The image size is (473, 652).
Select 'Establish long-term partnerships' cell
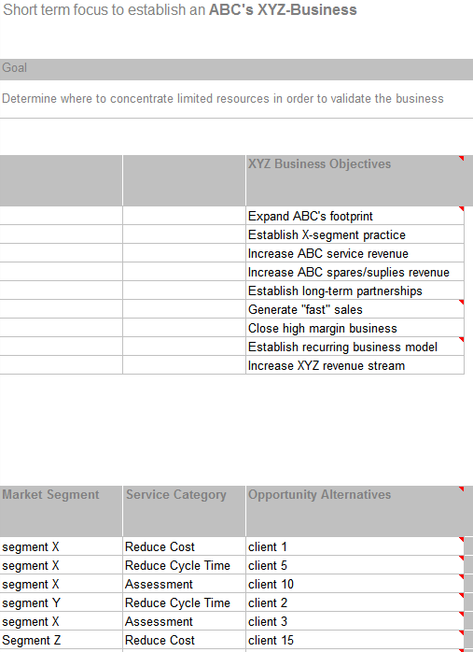coord(355,291)
